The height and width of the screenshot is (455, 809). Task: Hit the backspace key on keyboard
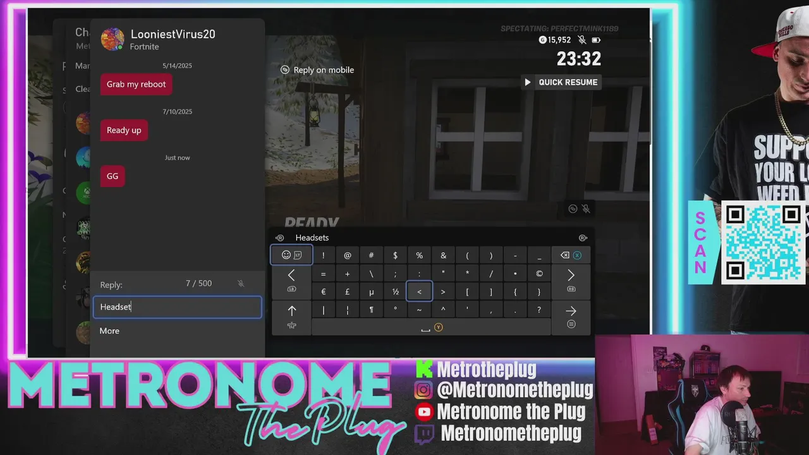tap(571, 255)
